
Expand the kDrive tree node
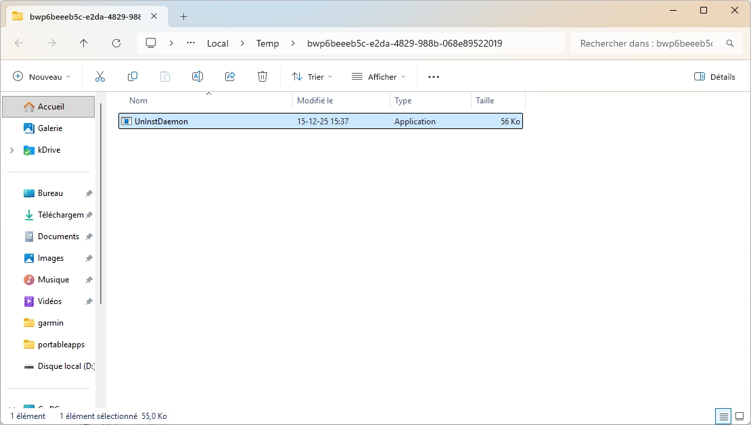click(x=12, y=150)
